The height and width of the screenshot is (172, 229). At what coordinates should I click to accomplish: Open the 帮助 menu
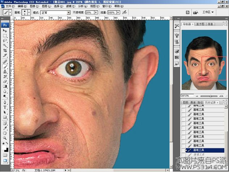coord(119,6)
